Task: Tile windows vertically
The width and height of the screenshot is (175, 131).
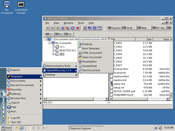Action: pos(99,28)
